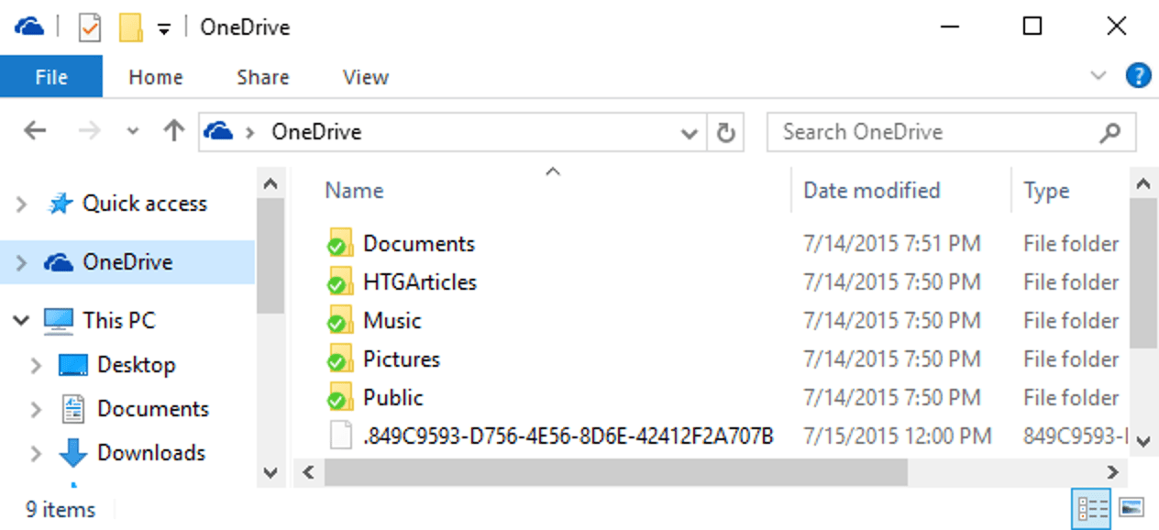Expand the OneDrive tree node
The height and width of the screenshot is (530, 1159).
click(x=21, y=263)
